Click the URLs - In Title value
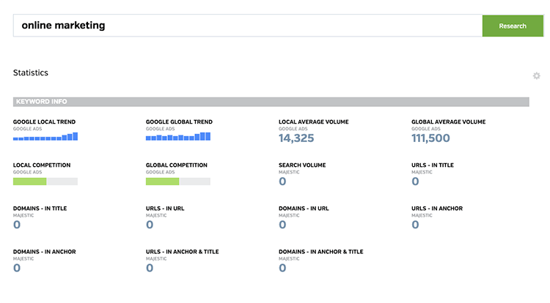The height and width of the screenshot is (303, 550). pos(415,182)
